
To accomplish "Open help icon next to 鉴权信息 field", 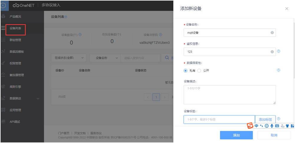I will click(x=279, y=51).
